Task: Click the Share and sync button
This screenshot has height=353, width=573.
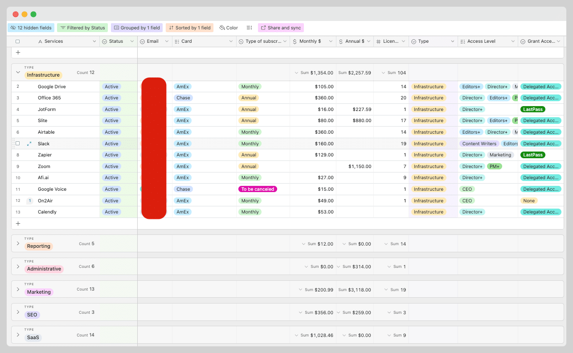Action: 281,28
